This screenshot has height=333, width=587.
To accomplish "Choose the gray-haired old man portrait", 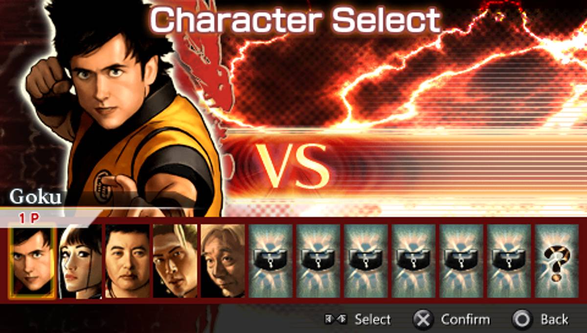I will pos(223,261).
